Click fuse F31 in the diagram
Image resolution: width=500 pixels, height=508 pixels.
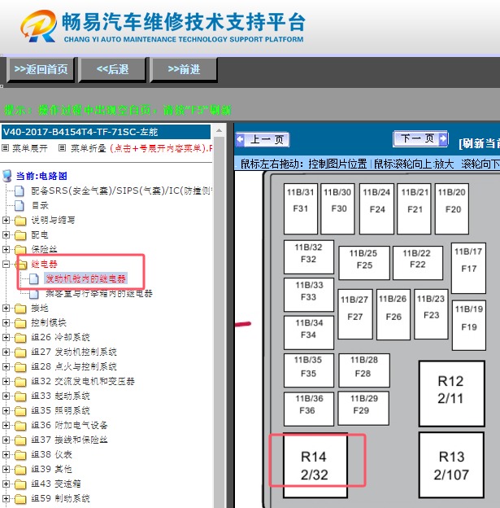click(x=301, y=208)
